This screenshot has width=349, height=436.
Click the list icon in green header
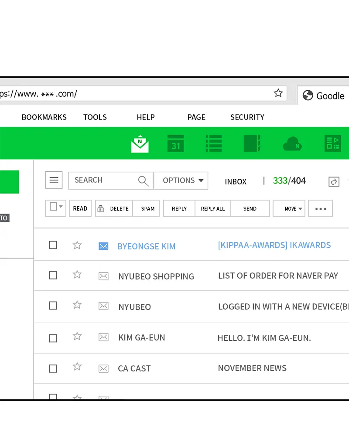(214, 144)
